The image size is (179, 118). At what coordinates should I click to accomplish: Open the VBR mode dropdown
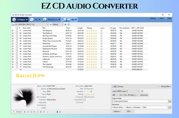tap(115, 95)
